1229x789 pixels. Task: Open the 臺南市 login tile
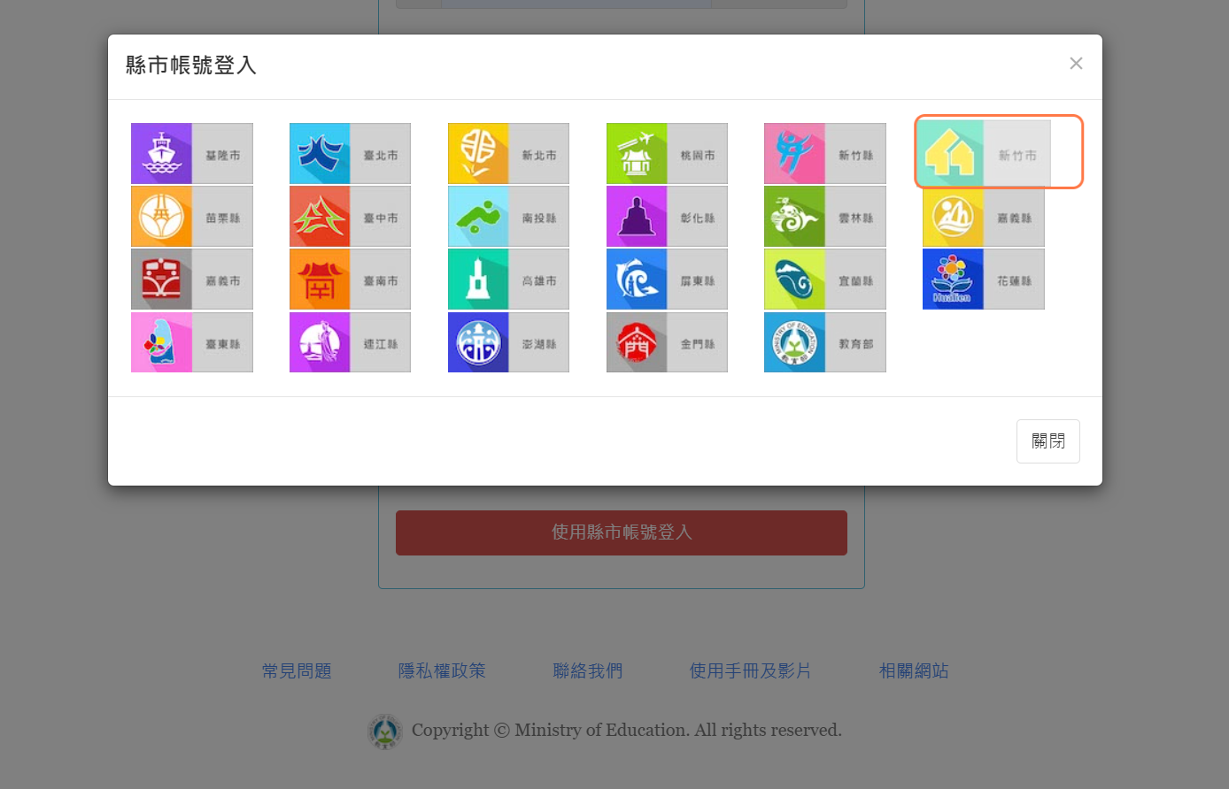click(x=350, y=280)
